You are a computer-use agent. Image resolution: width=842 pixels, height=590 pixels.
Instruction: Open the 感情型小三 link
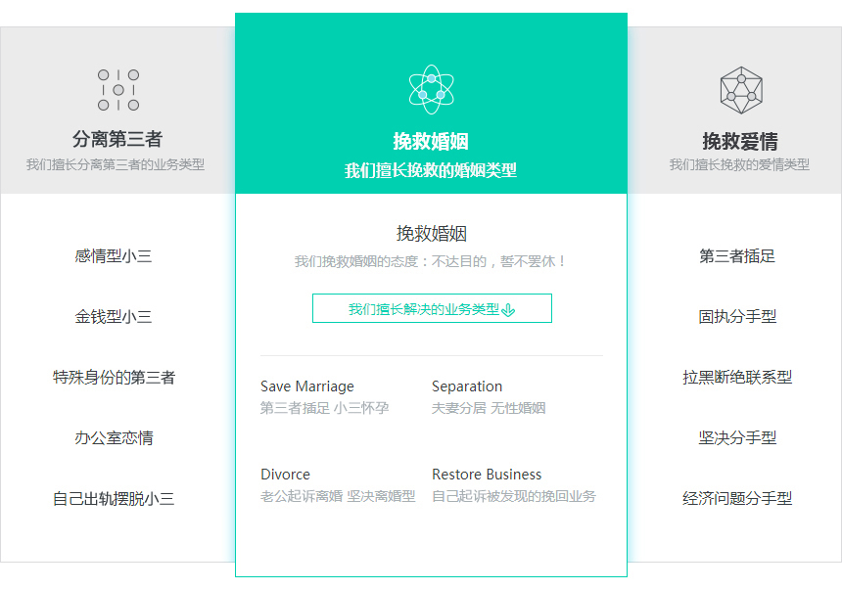[114, 256]
